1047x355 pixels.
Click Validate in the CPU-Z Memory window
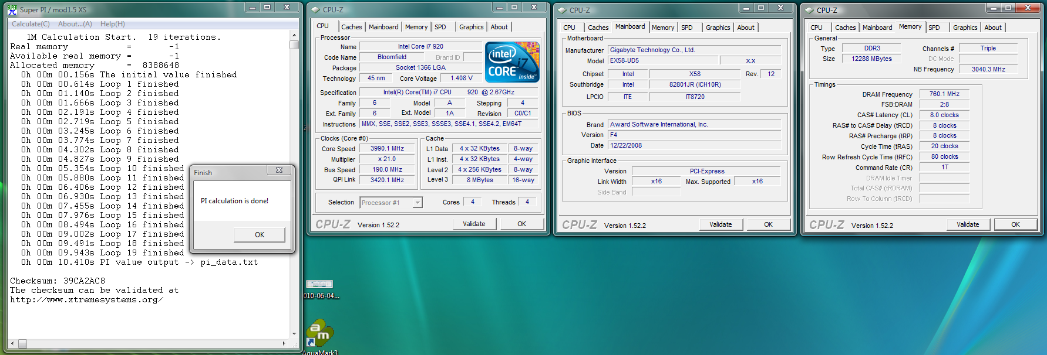tap(967, 224)
